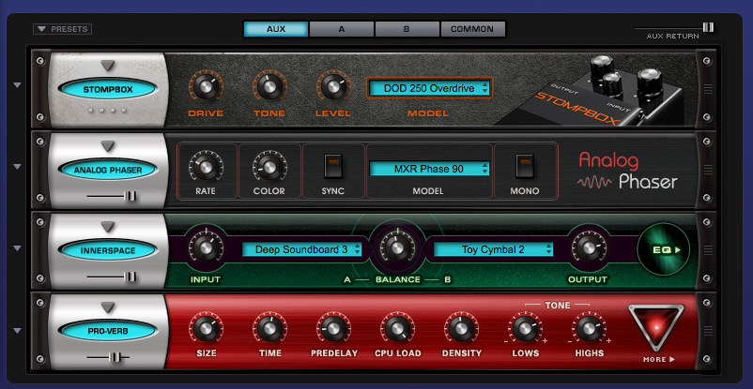Toggle the Analog Phaser MONO switch
The width and height of the screenshot is (753, 389).
click(525, 166)
